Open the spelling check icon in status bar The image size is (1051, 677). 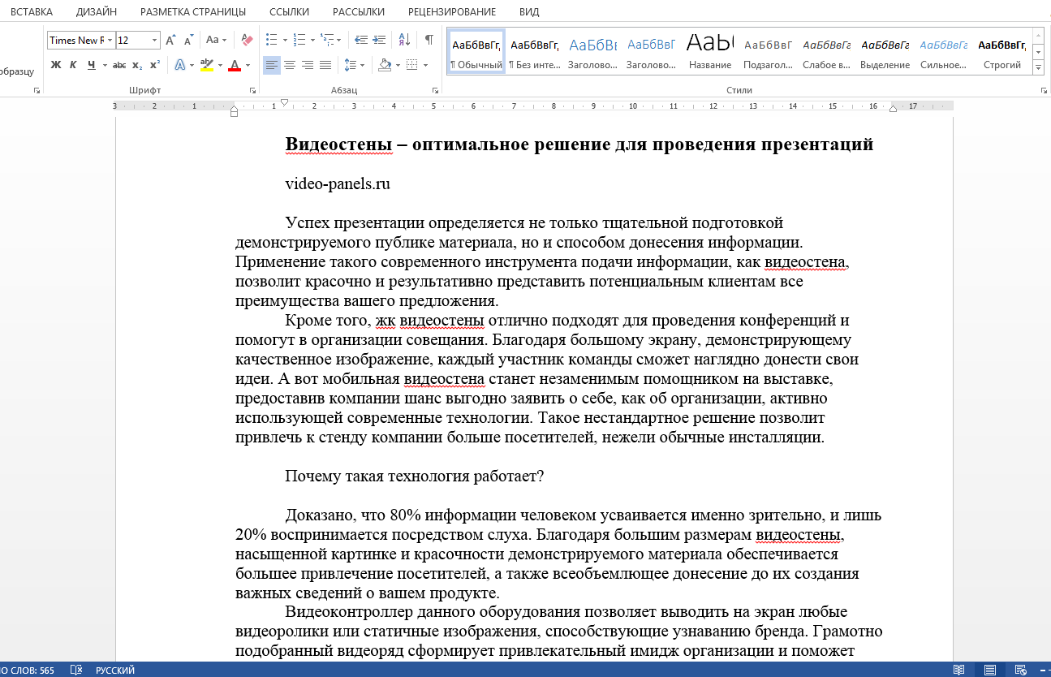coord(76,670)
